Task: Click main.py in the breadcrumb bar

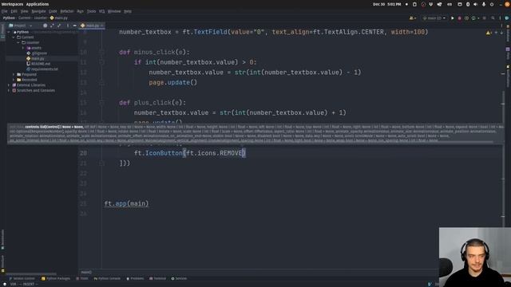Action: (x=58, y=18)
